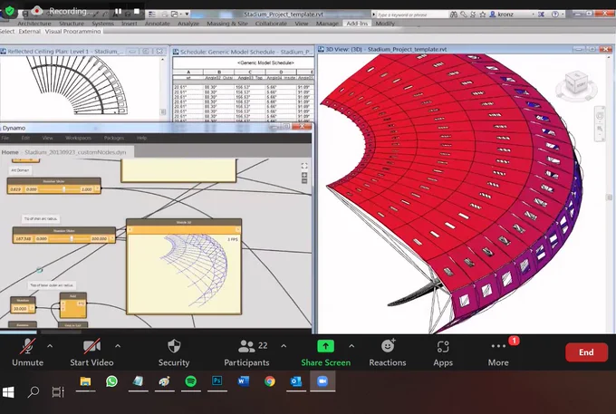
Task: Open the Modify ribbon tab
Action: (x=385, y=24)
